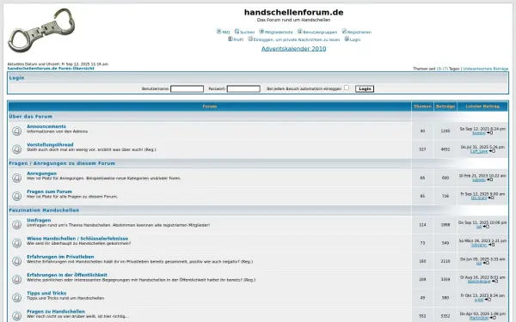The width and height of the screenshot is (516, 322).
Task: Open the Anregungen forum
Action: (42, 173)
